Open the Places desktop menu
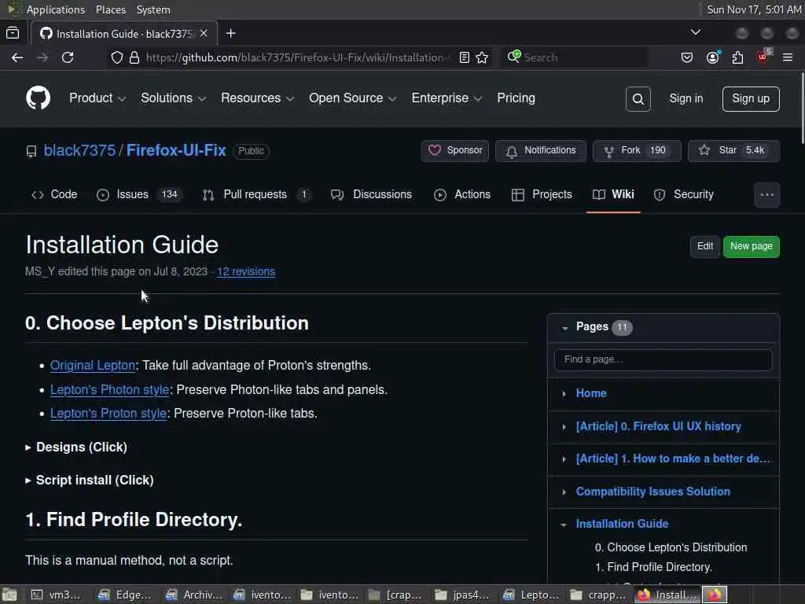The image size is (805, 604). tap(110, 9)
